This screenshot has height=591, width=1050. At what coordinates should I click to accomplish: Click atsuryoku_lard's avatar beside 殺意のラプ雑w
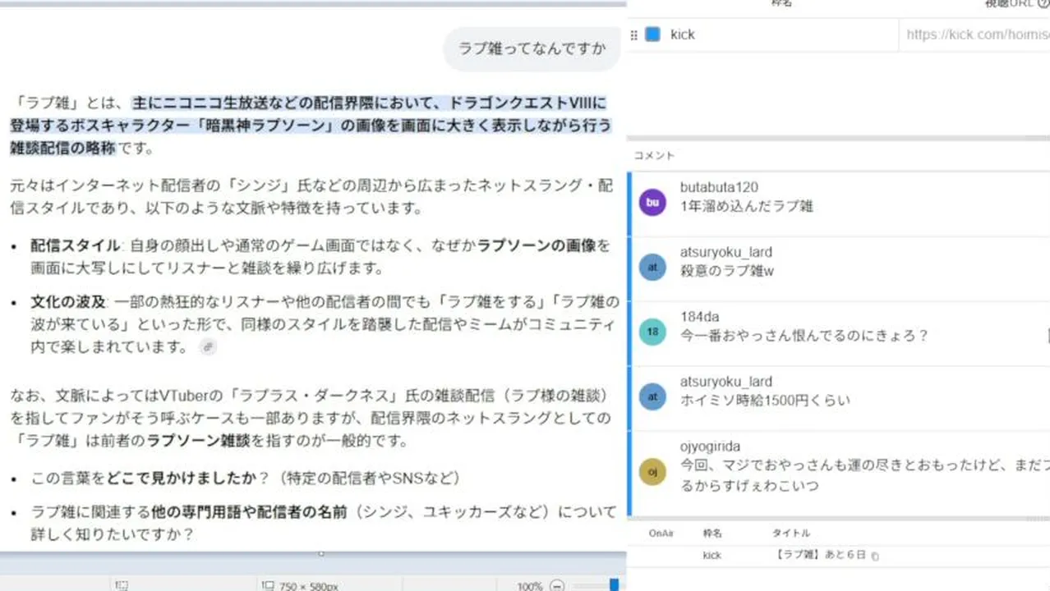pyautogui.click(x=652, y=267)
